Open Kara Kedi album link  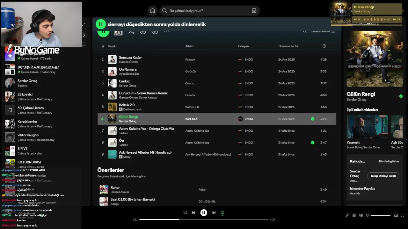coord(192,119)
